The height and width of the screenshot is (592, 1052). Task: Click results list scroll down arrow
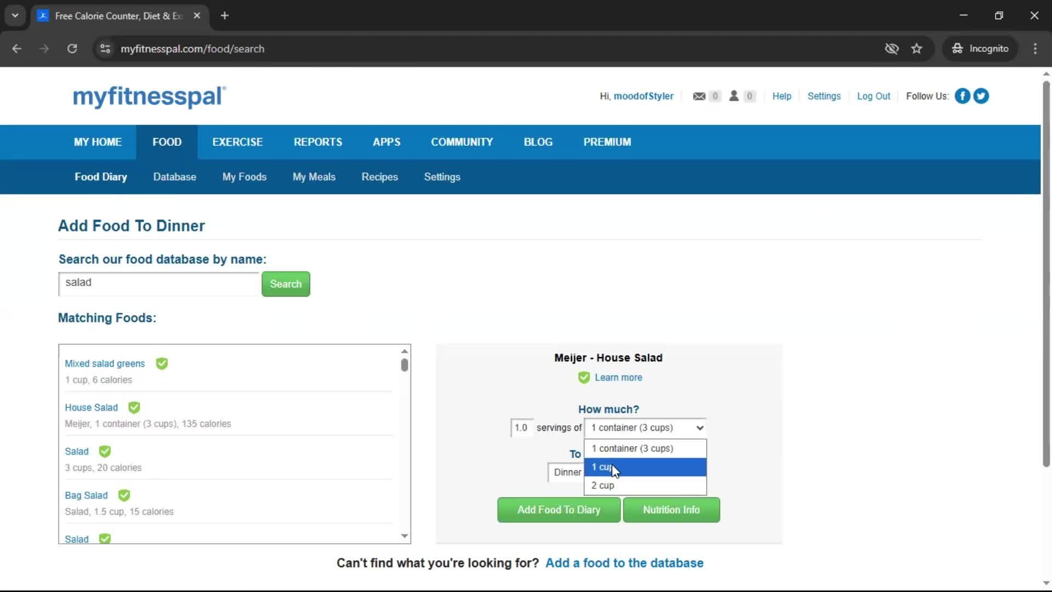tap(404, 536)
